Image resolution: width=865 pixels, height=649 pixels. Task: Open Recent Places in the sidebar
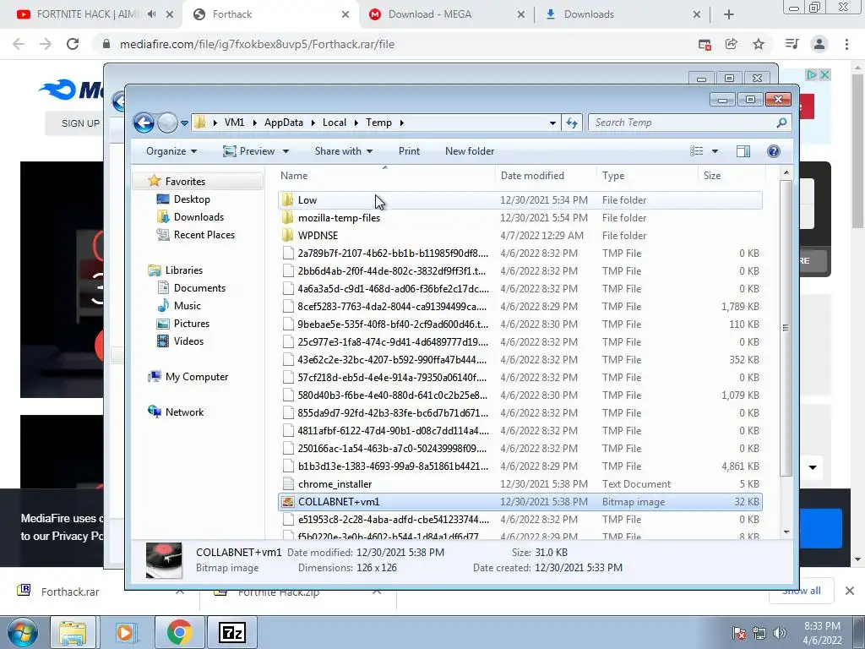point(204,235)
